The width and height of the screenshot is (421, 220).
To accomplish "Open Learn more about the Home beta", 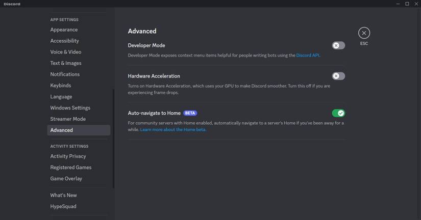I will point(173,130).
